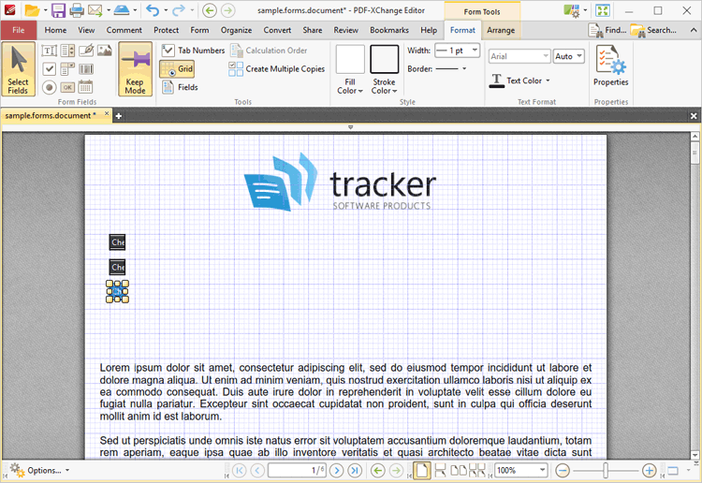The width and height of the screenshot is (702, 483).
Task: Collapse the ribbon with the chevron
Action: click(x=693, y=30)
